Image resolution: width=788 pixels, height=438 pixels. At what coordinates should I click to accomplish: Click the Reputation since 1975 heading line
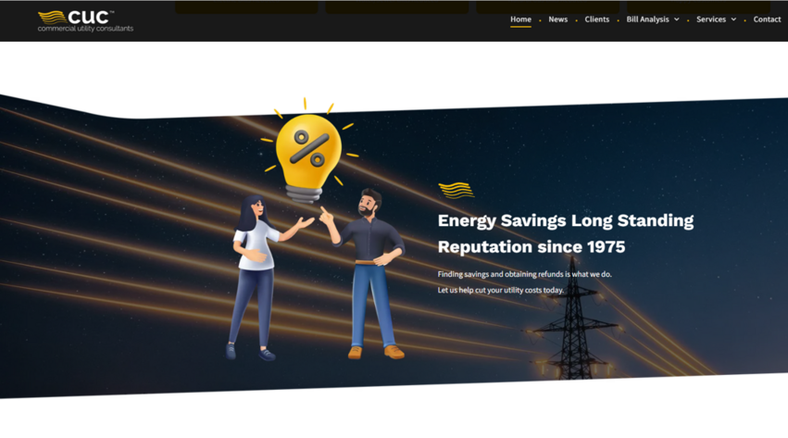click(x=532, y=246)
